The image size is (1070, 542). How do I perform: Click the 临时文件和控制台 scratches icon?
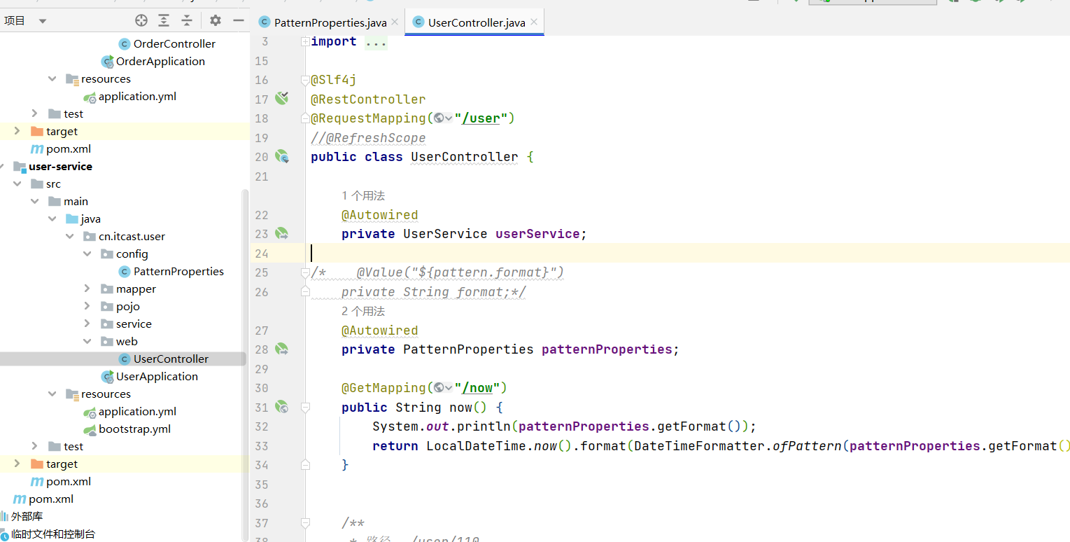coord(4,534)
